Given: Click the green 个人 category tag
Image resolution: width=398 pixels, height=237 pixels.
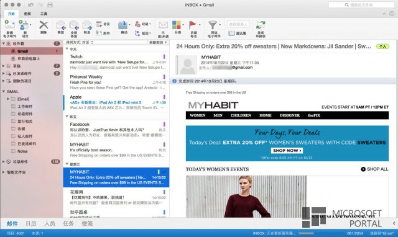Looking at the screenshot, I should [x=382, y=47].
